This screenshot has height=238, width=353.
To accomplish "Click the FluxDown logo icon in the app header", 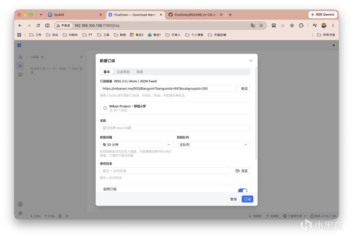I will click(x=19, y=45).
